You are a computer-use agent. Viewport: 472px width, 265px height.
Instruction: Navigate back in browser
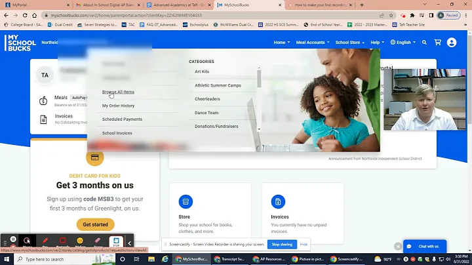(x=6, y=15)
